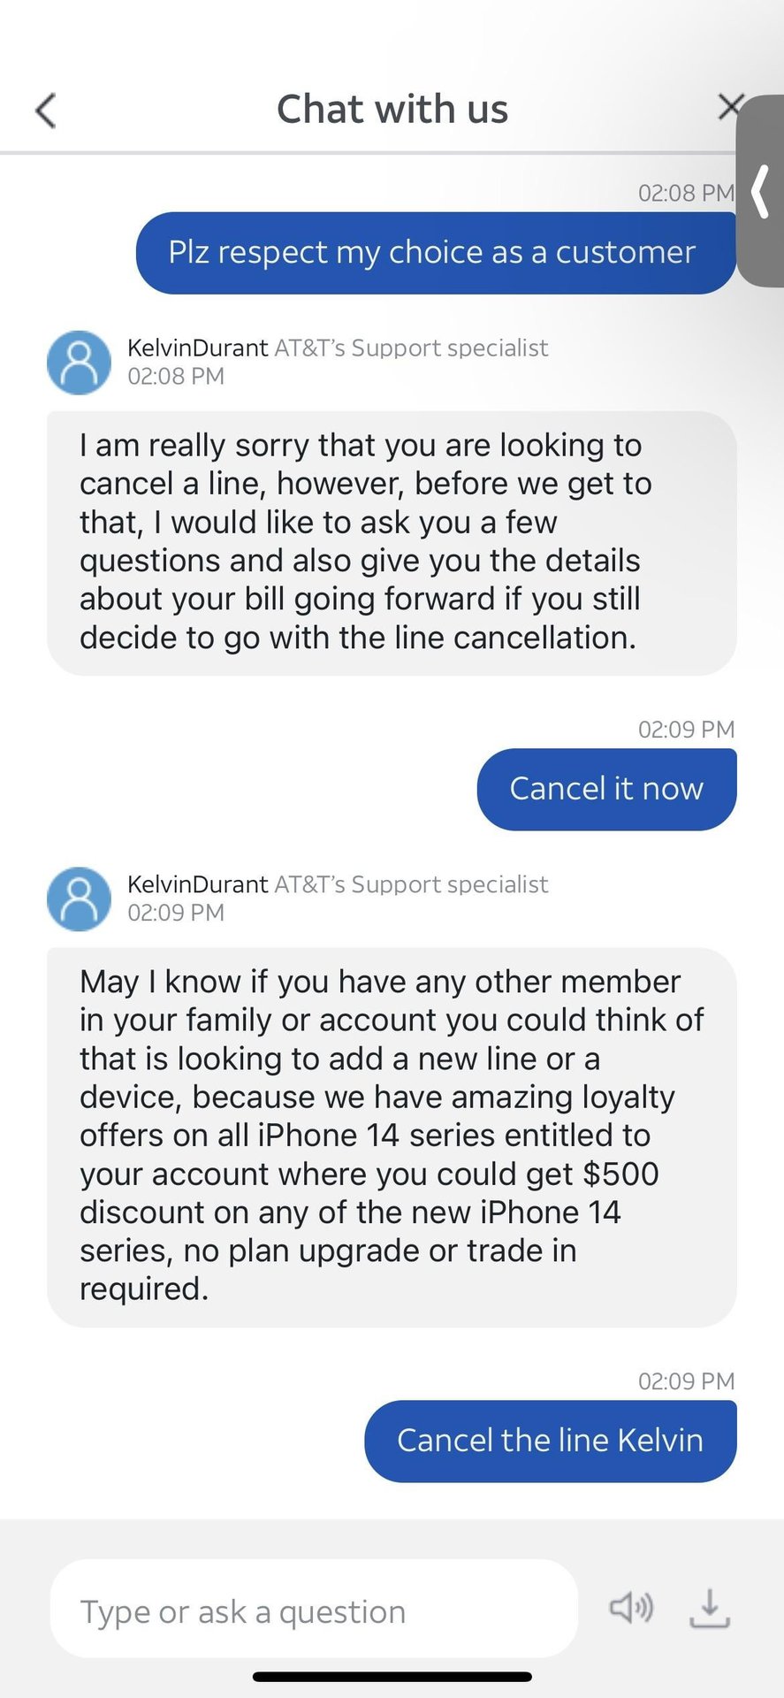
Task: Close the Chat with us window
Action: [x=729, y=107]
